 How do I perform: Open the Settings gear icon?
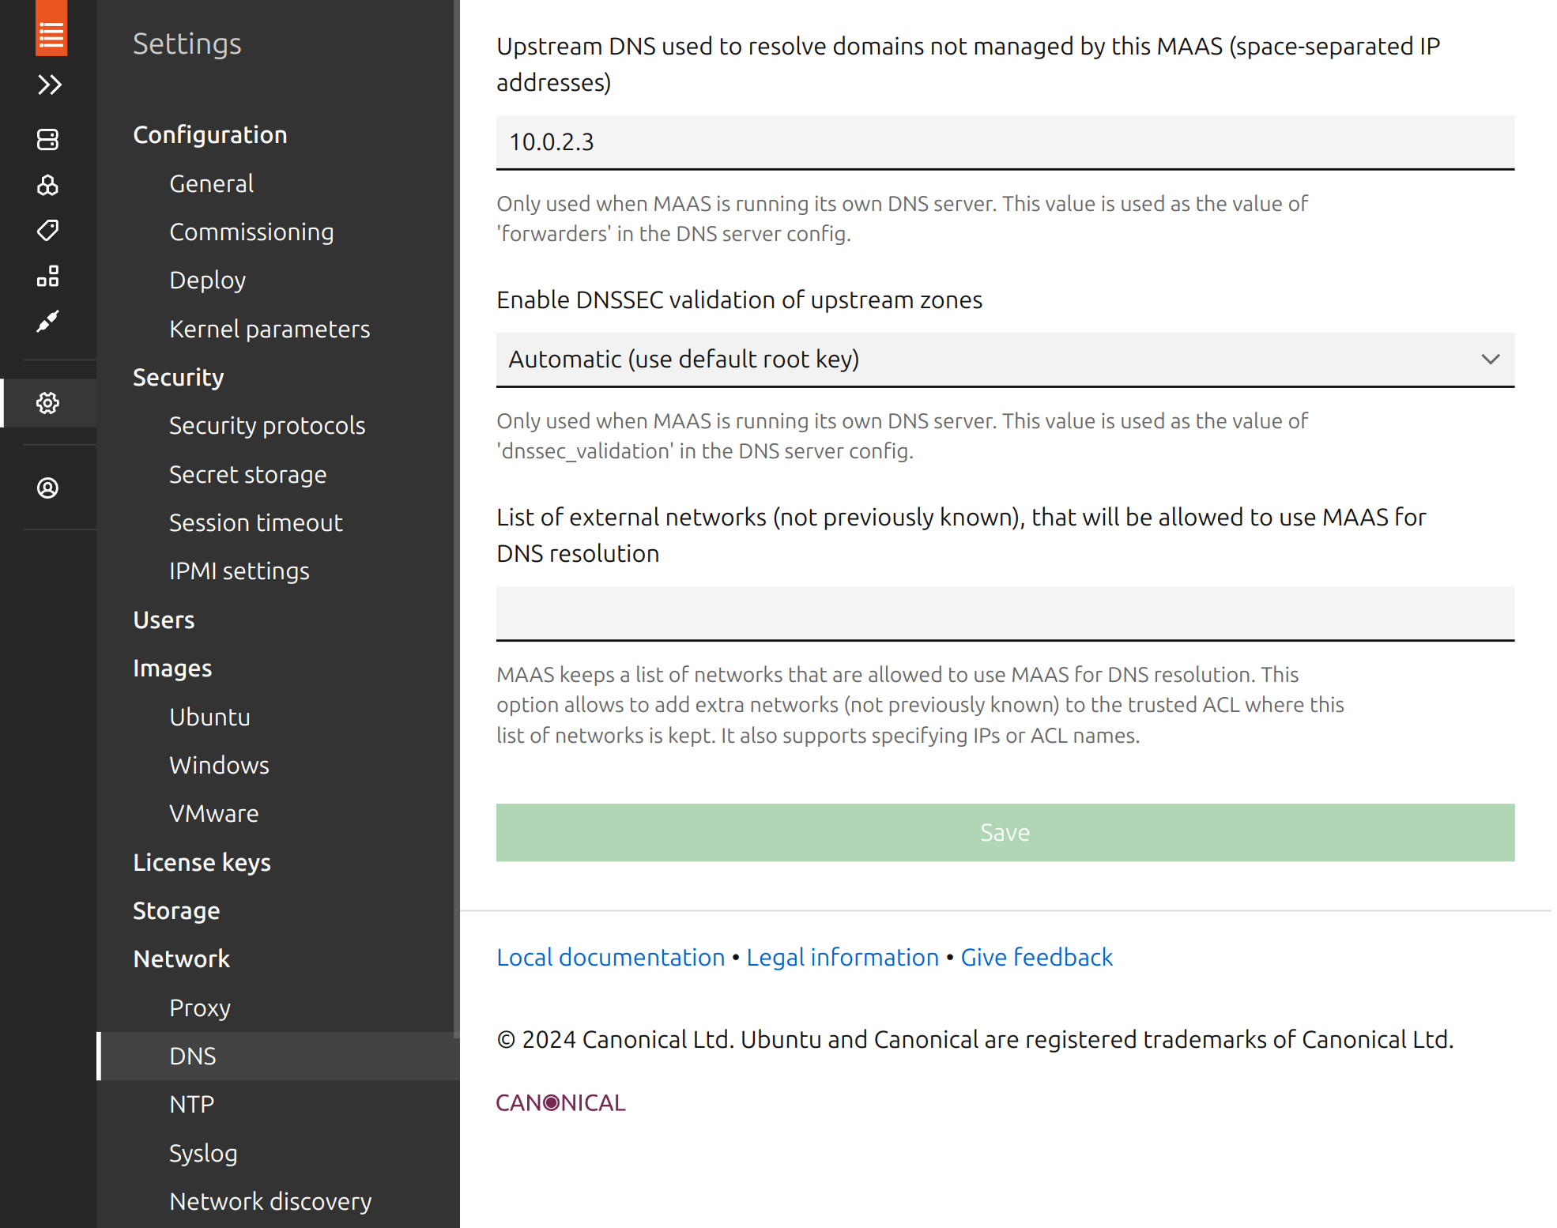48,403
